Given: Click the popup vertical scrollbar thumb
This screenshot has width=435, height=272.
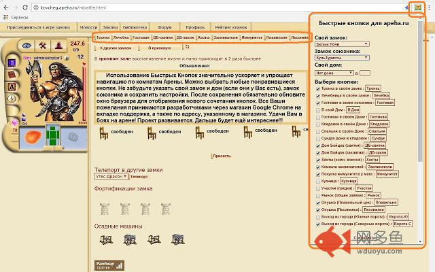Looking at the screenshot, I should 420,92.
